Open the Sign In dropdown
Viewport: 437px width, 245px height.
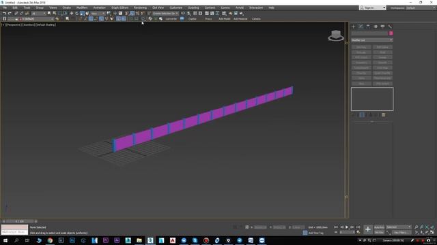pyautogui.click(x=373, y=7)
